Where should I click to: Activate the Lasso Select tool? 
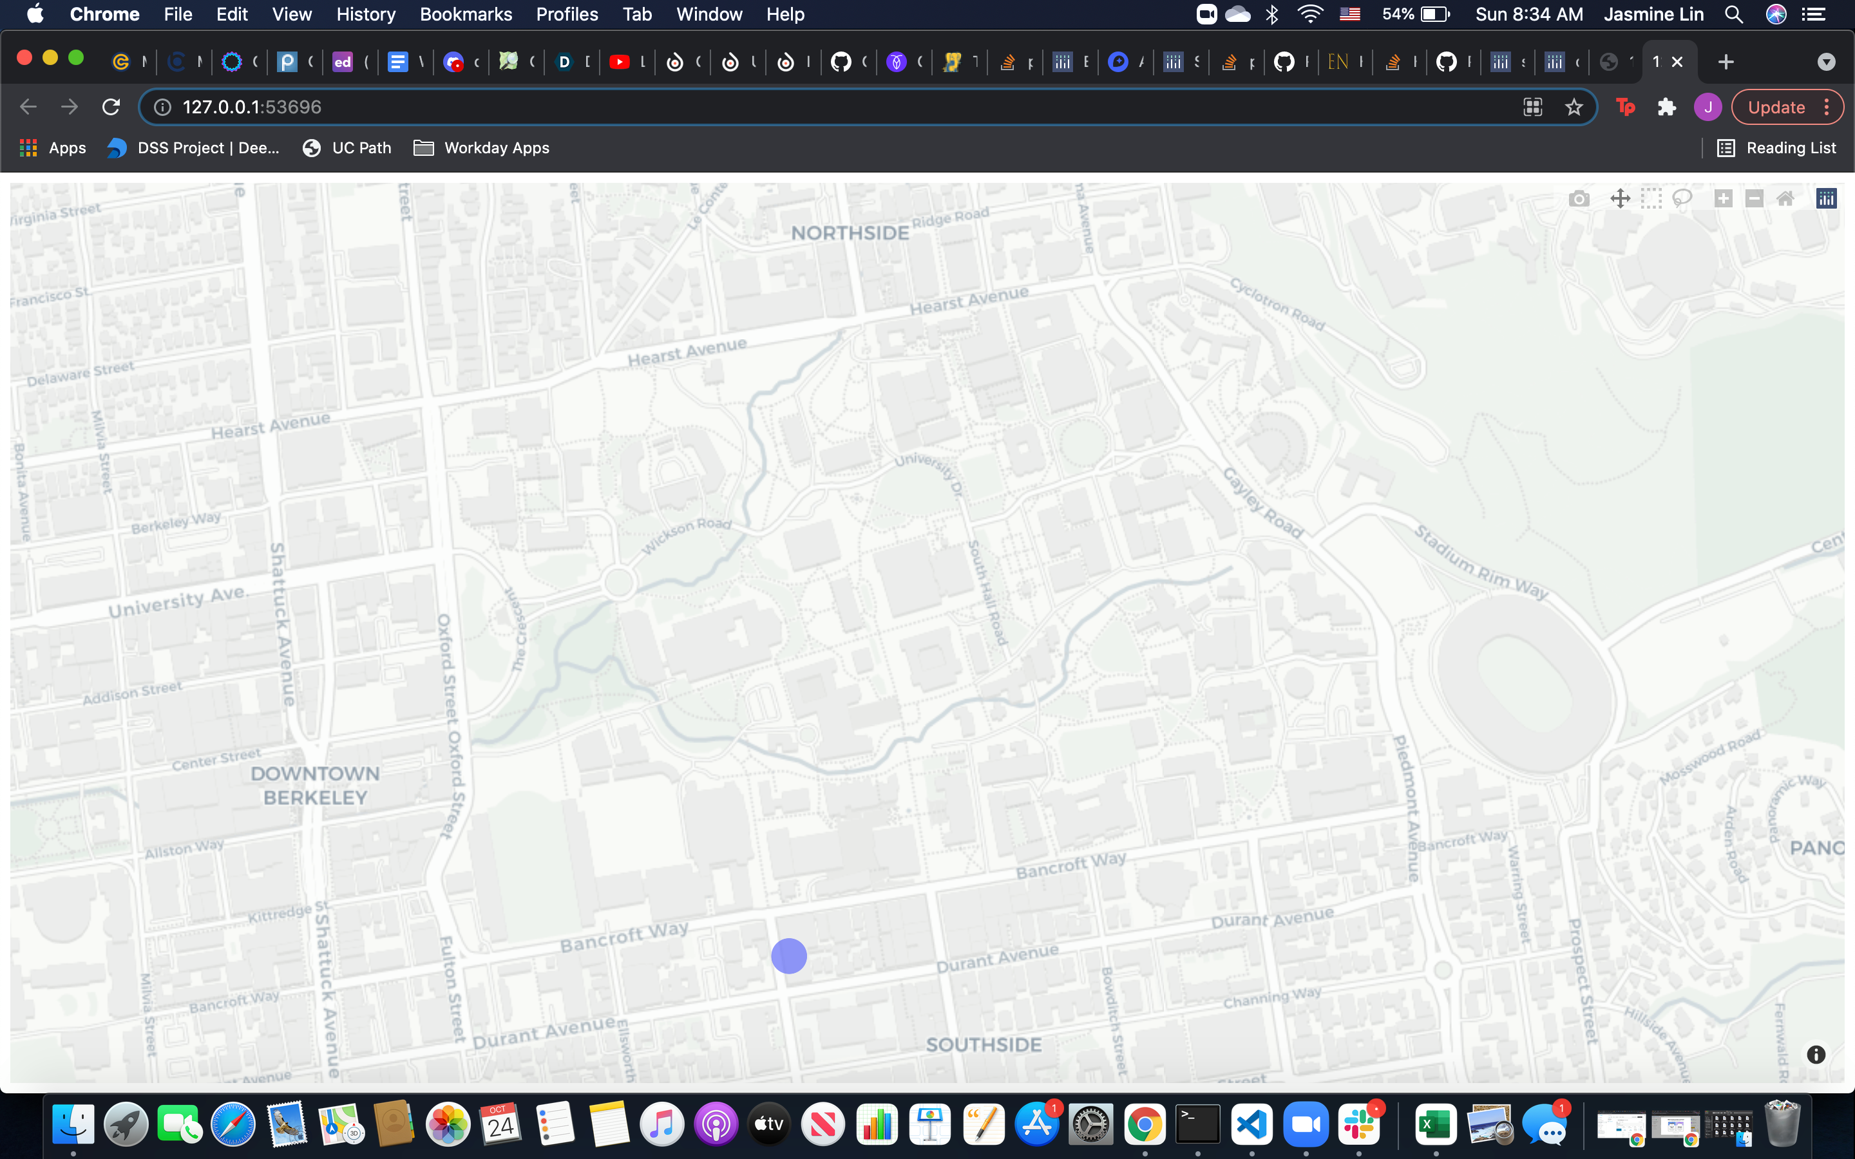pyautogui.click(x=1682, y=200)
